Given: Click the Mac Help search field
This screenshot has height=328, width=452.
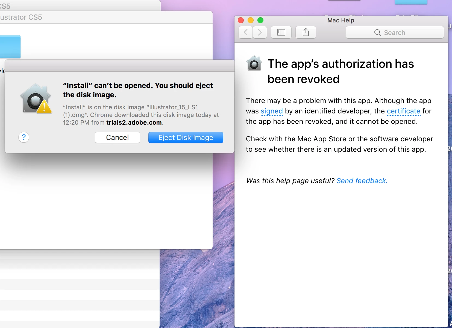Looking at the screenshot, I should click(395, 33).
